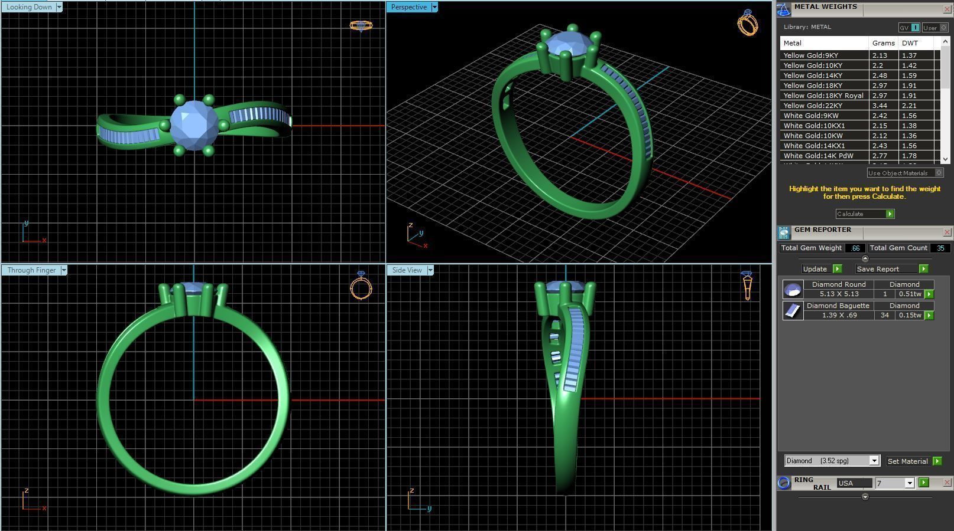Toggle Use Object Materials option
The height and width of the screenshot is (531, 954).
click(x=905, y=173)
